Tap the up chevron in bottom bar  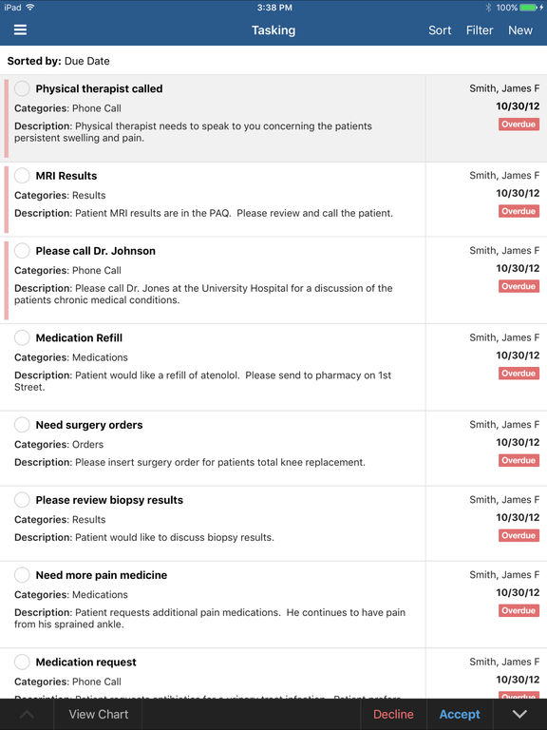[27, 714]
